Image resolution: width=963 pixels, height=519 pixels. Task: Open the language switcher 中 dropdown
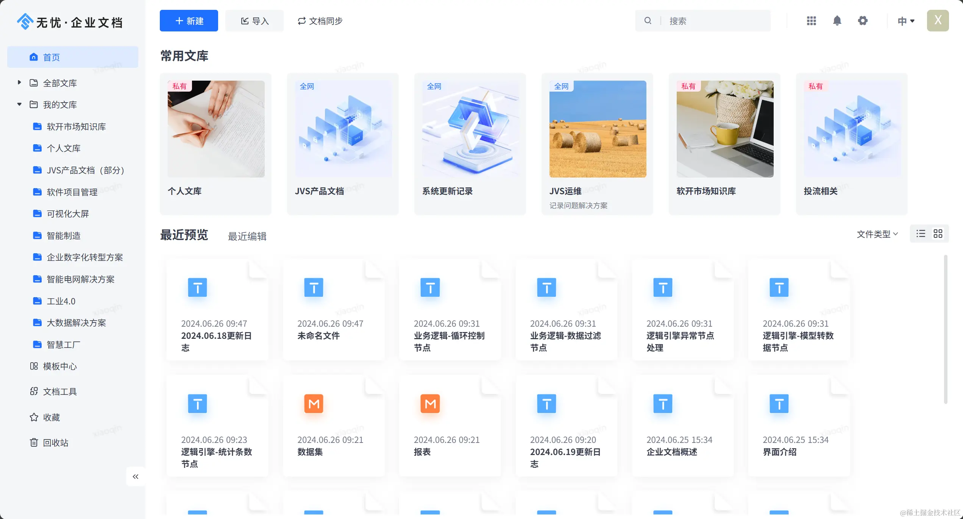[x=906, y=21]
